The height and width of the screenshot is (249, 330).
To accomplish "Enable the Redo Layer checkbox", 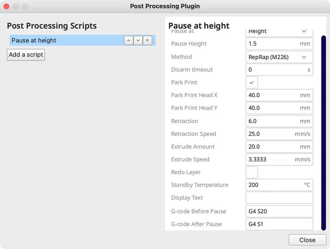I will [x=252, y=172].
